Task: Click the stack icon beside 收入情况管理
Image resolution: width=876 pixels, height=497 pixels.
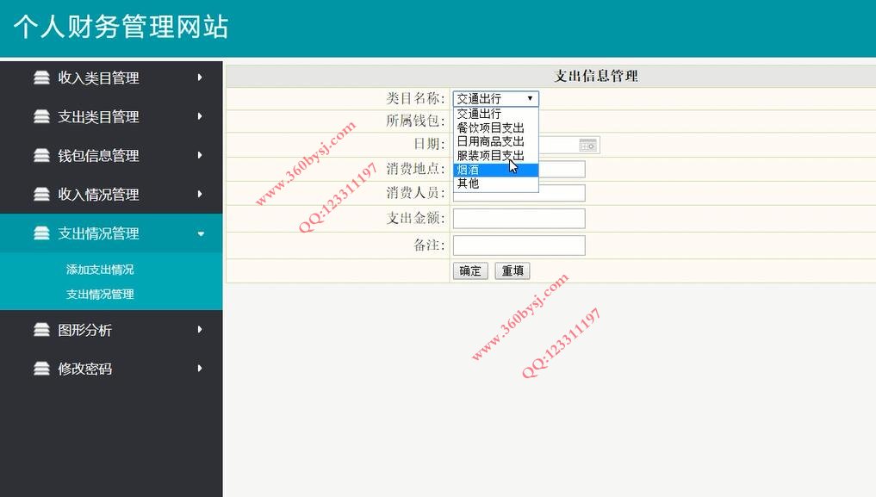Action: coord(41,195)
